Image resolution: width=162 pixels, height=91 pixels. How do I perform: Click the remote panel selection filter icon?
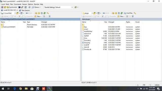point(133,16)
